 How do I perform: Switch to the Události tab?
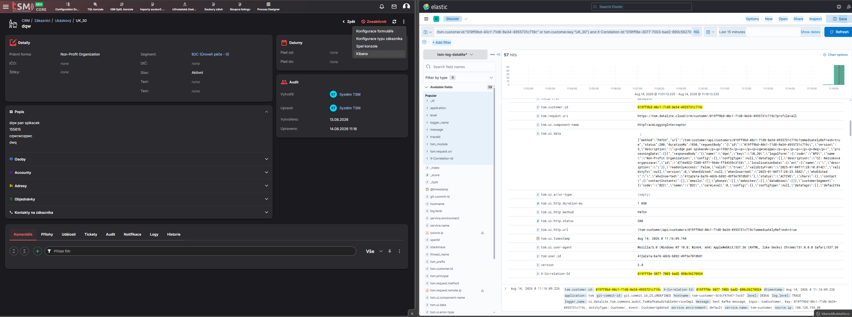[69, 234]
